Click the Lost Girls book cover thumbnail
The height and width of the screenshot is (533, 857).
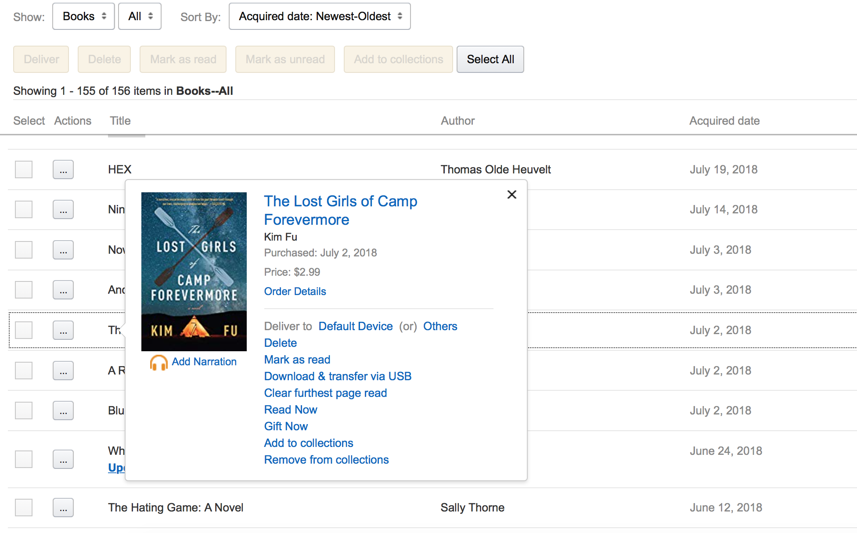[194, 271]
